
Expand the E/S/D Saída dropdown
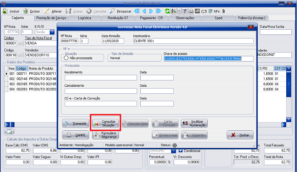(52, 32)
